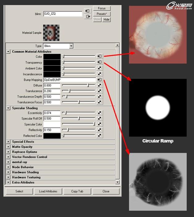Click the Material Sample thumbnail
The height and width of the screenshot is (217, 194).
51,33
